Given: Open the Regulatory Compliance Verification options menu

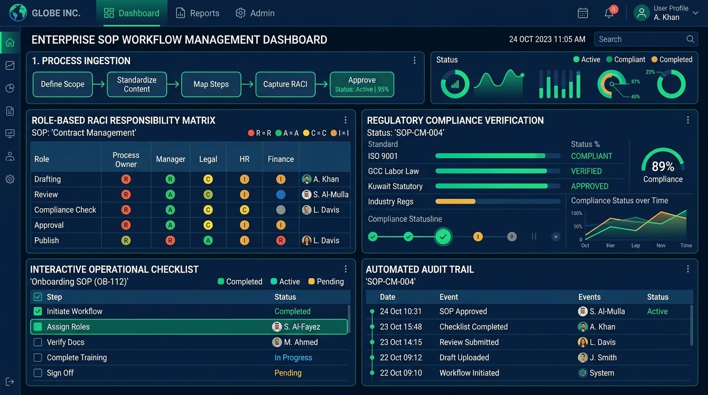Looking at the screenshot, I should coord(688,120).
